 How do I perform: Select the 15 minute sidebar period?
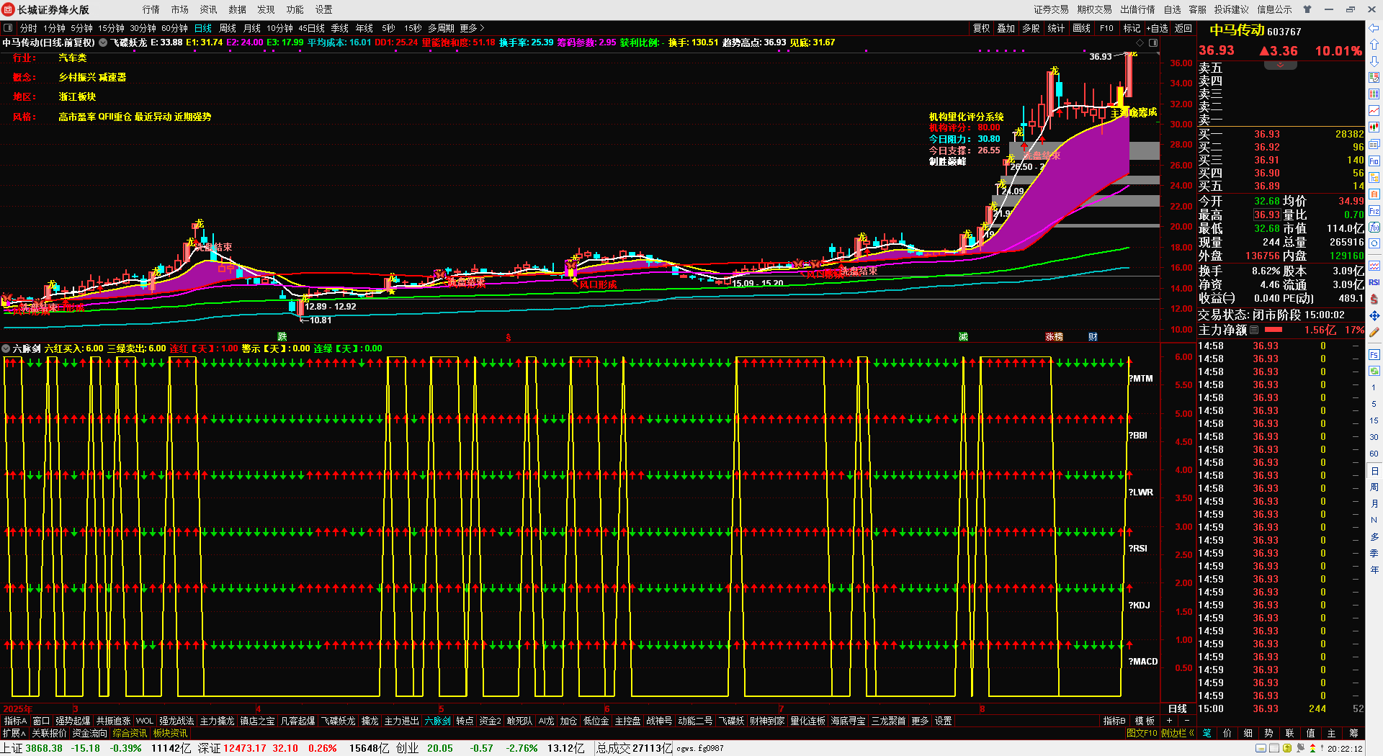point(1374,420)
